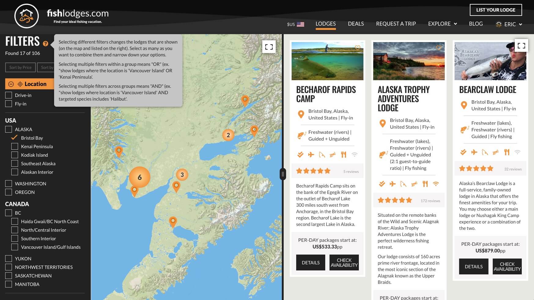Click the 'Found 17 of 106' text
This screenshot has height=300, width=534.
(x=23, y=53)
